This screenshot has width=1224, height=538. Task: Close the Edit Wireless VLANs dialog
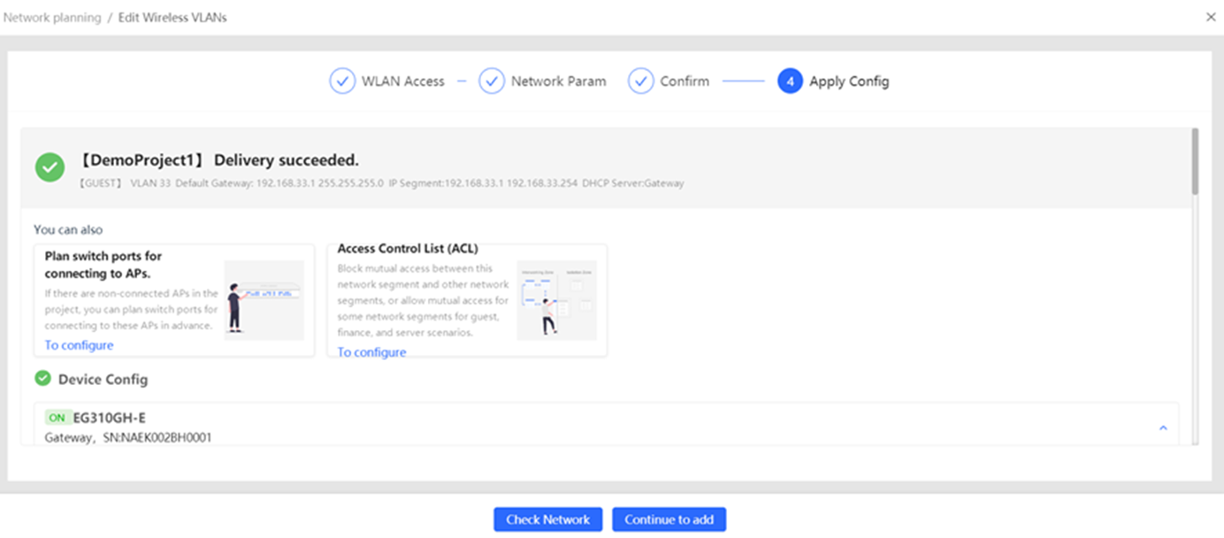1211,17
